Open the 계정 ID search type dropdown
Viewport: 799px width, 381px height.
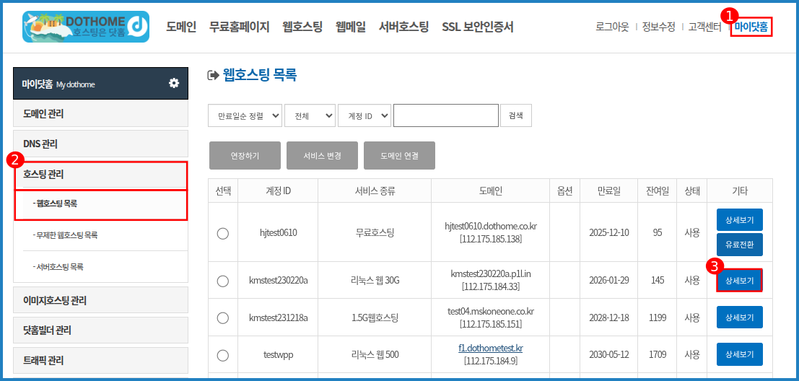(x=364, y=115)
